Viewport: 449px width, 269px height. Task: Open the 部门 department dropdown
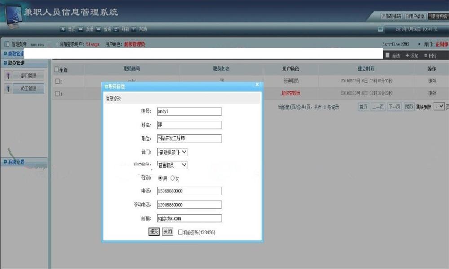[x=172, y=152]
